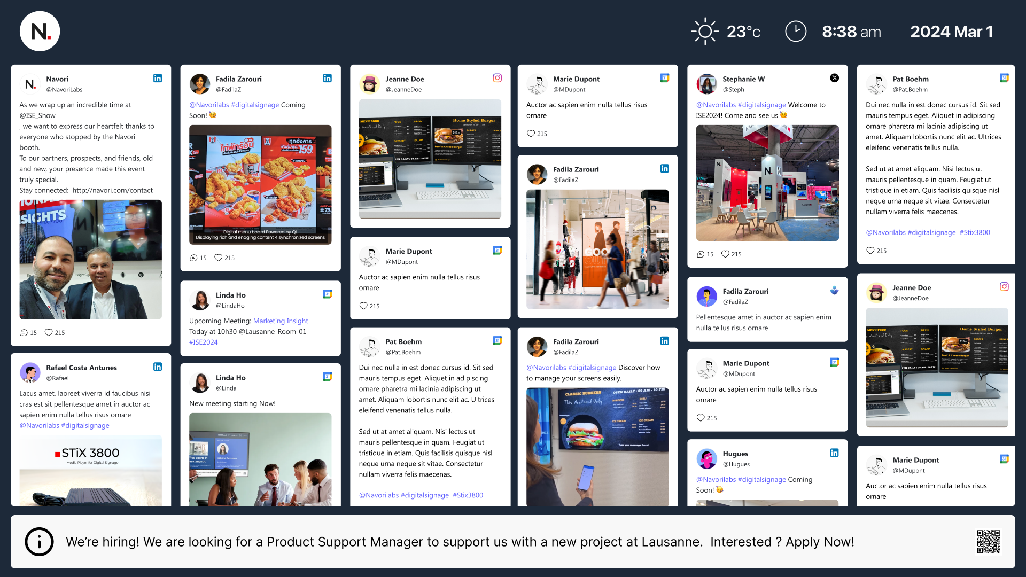The width and height of the screenshot is (1026, 577).
Task: Click heart icon on Pat Boehm's top right post
Action: [x=870, y=251]
